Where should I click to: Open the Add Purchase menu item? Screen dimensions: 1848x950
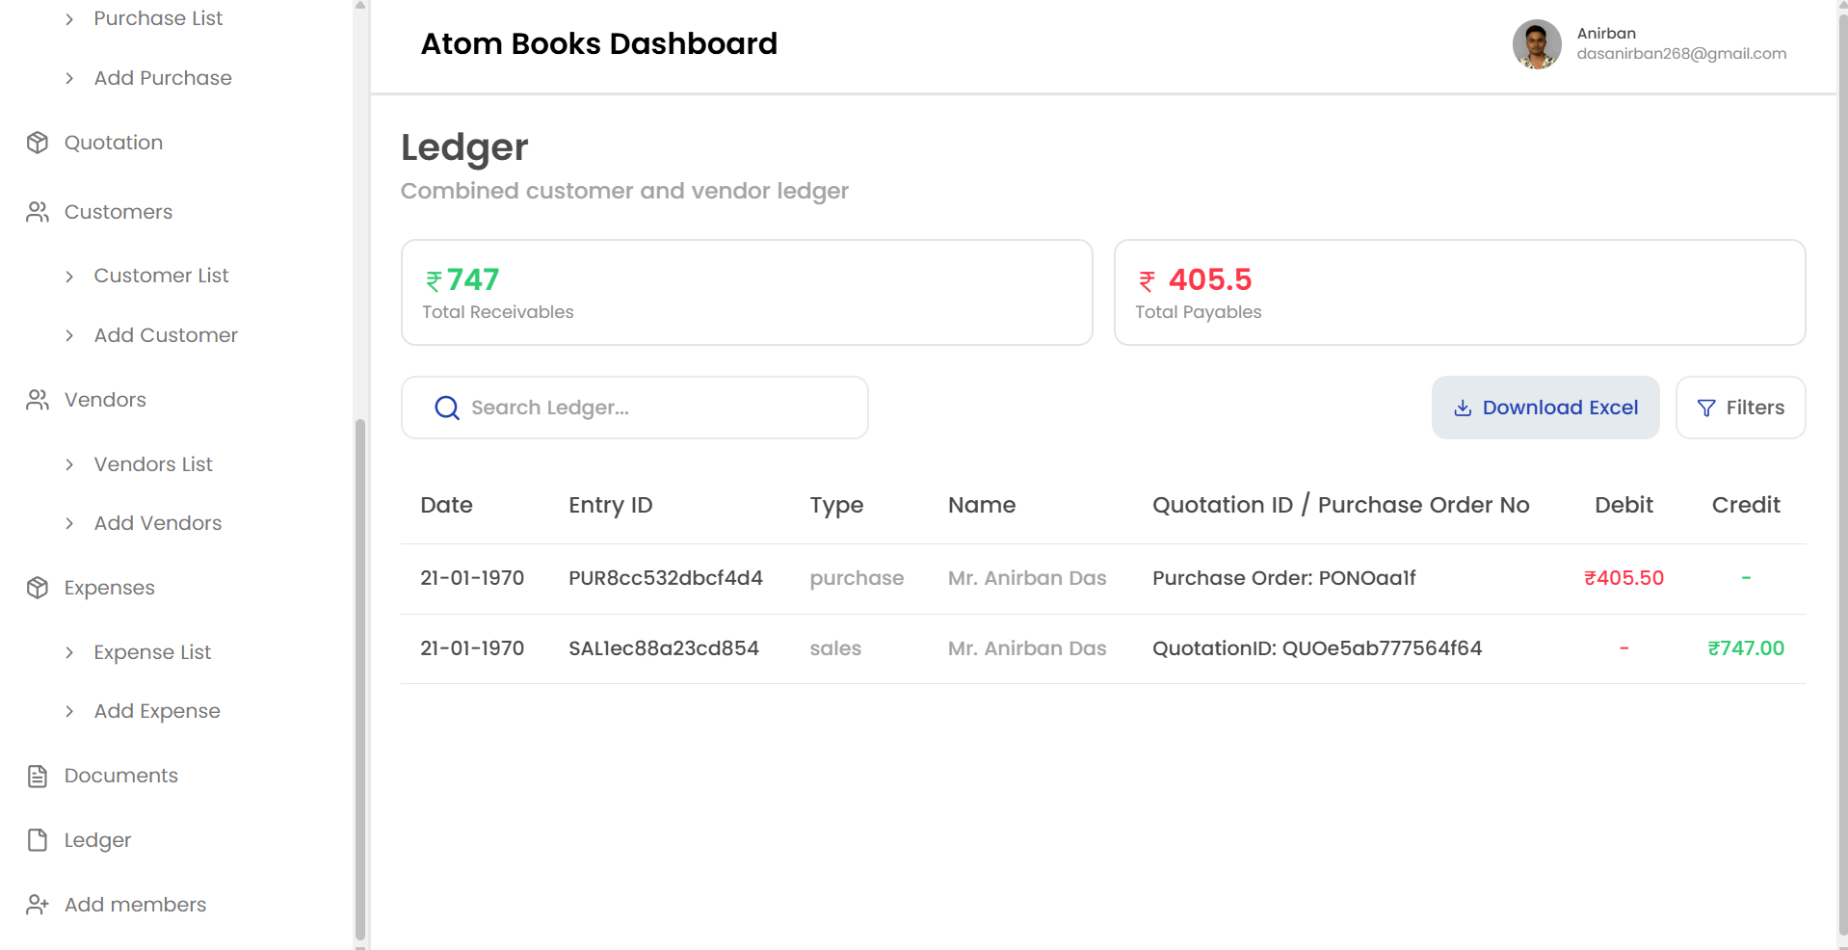point(162,78)
